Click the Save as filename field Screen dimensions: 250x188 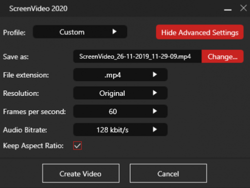(137, 56)
